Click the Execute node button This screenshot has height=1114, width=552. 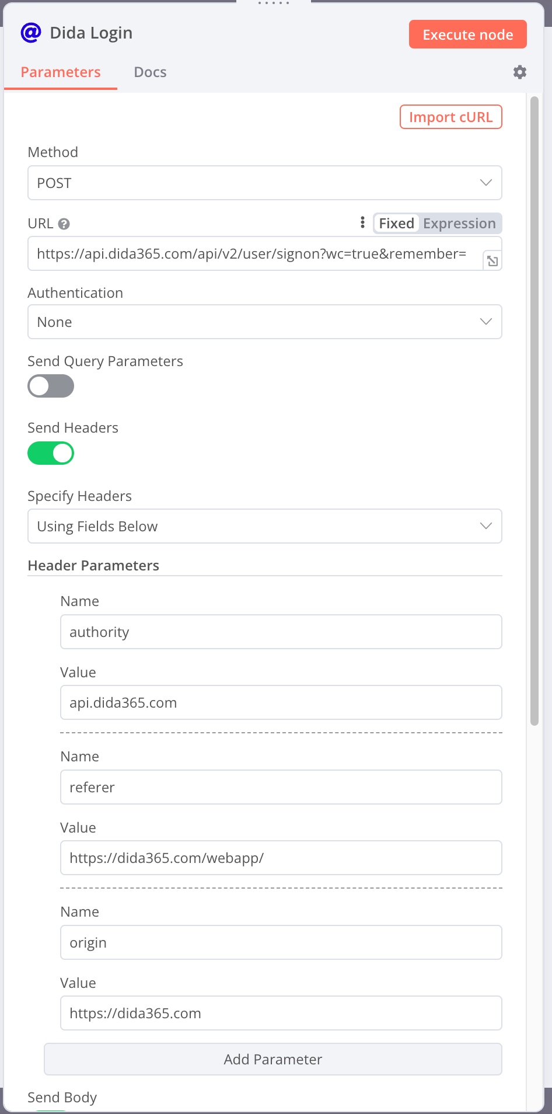tap(467, 34)
